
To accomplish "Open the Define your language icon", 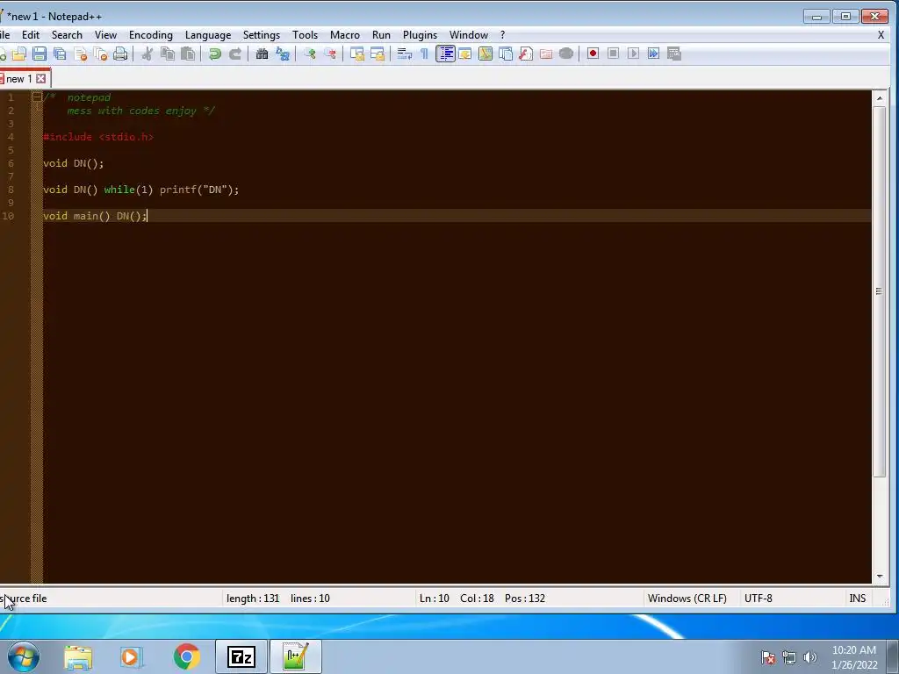I will click(465, 54).
